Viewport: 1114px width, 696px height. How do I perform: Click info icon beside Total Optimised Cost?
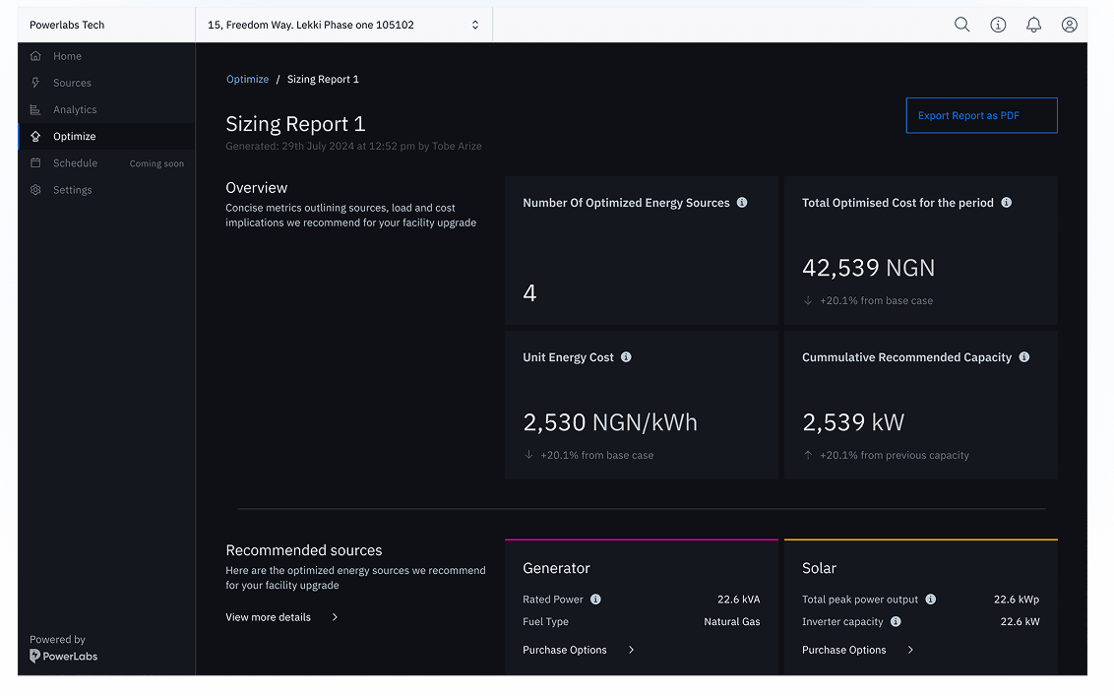1006,202
